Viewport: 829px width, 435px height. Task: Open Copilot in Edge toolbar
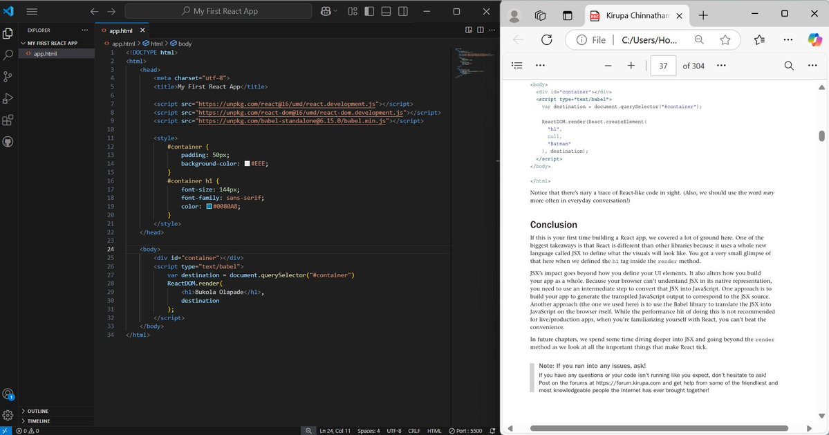tap(814, 39)
